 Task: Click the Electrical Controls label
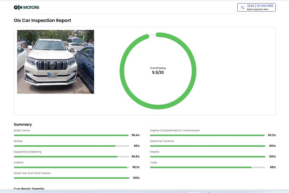click(x=162, y=141)
